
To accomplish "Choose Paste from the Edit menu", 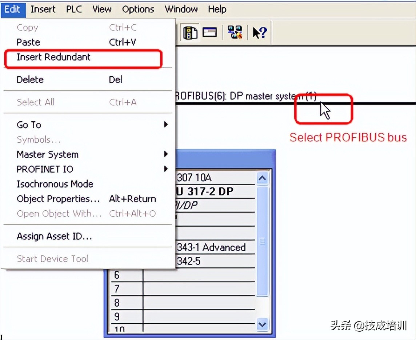I will point(88,42).
